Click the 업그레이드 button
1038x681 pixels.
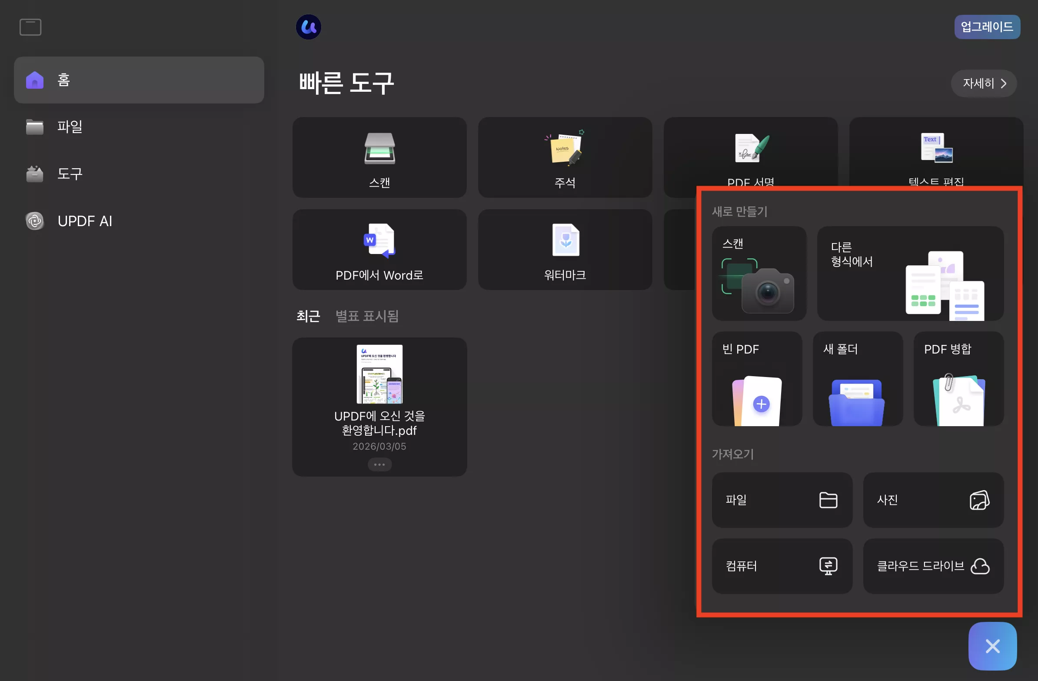987,27
